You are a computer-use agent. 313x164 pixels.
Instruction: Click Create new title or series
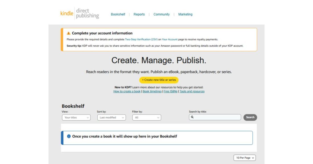click(x=158, y=80)
